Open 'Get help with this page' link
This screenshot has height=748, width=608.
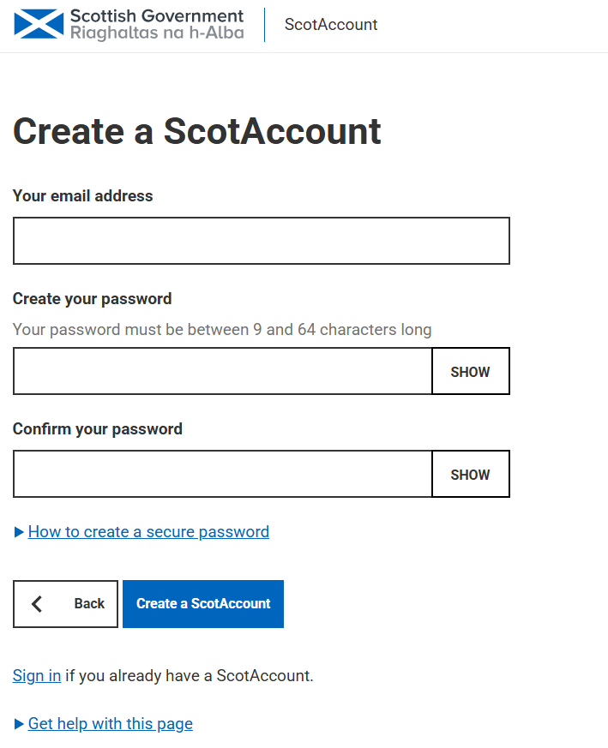(x=111, y=724)
